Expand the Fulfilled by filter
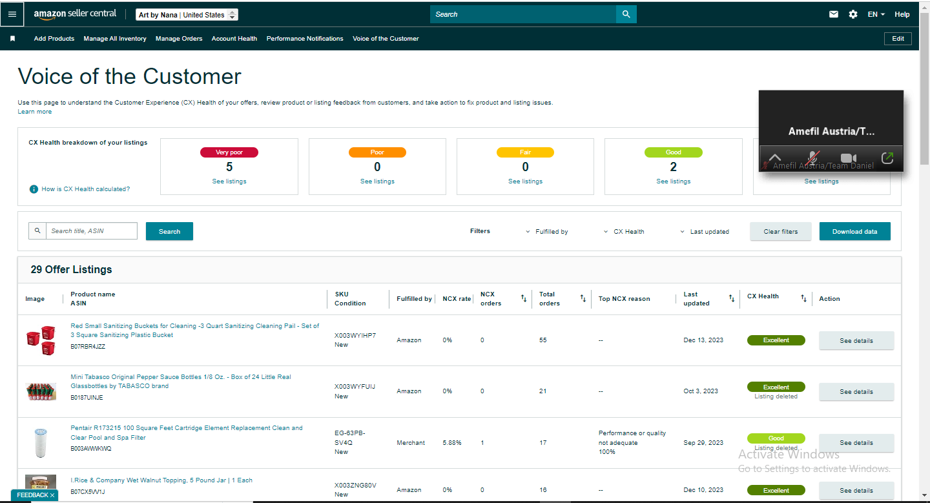Viewport: 930px width, 503px height. [547, 231]
